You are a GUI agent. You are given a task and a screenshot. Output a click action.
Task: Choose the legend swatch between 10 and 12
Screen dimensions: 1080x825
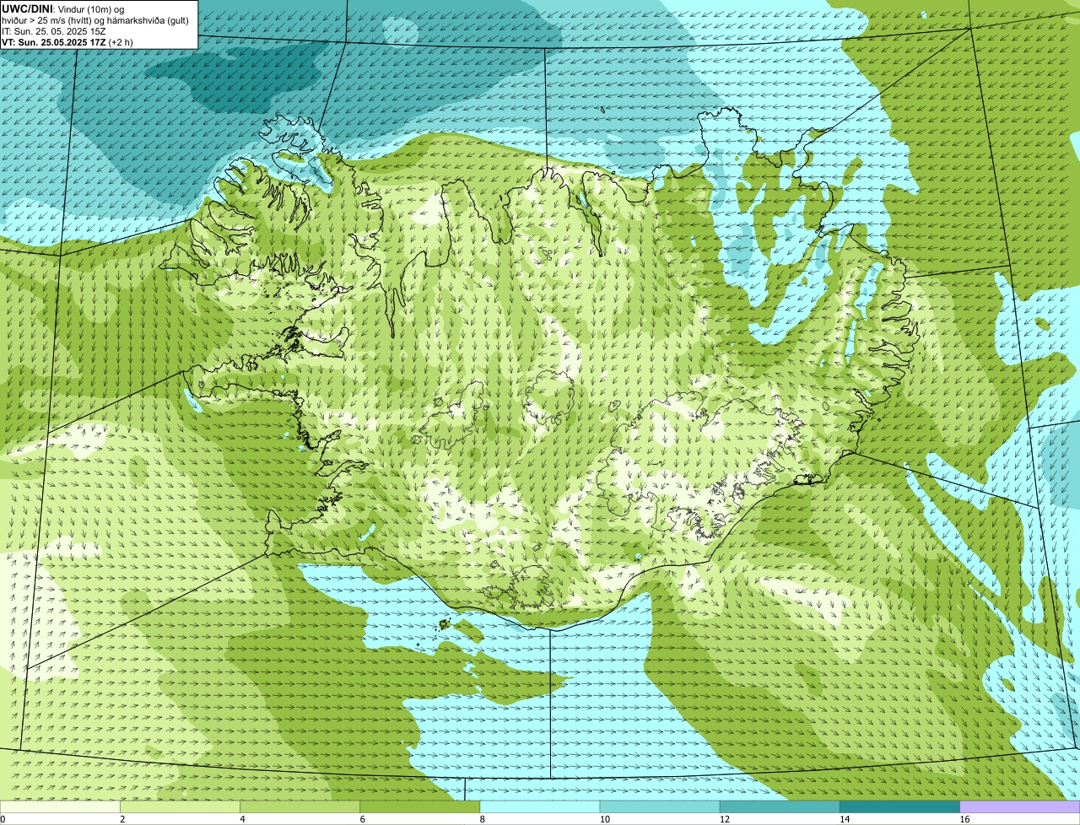pos(660,807)
